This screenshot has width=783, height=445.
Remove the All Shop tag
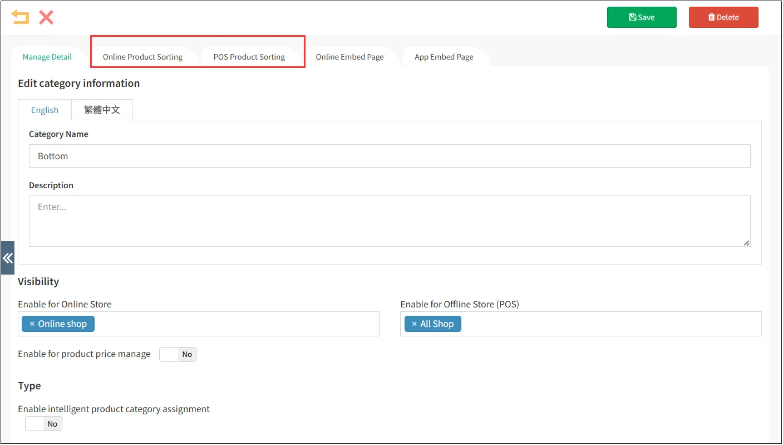[x=414, y=324]
